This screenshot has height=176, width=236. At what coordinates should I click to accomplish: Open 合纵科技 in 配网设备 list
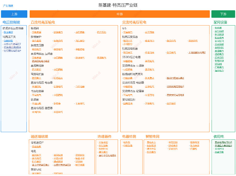point(219,48)
